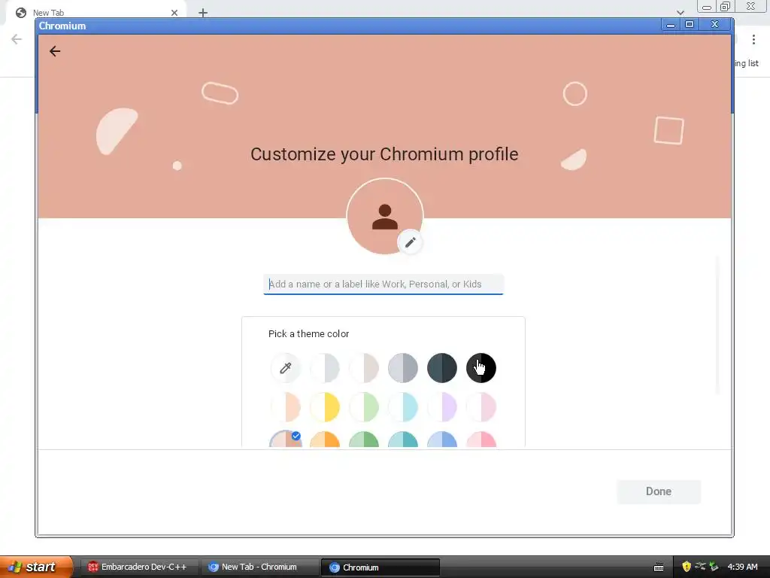Screen dimensions: 770x578
Task: Choose the lavender theme color
Action: (442, 407)
